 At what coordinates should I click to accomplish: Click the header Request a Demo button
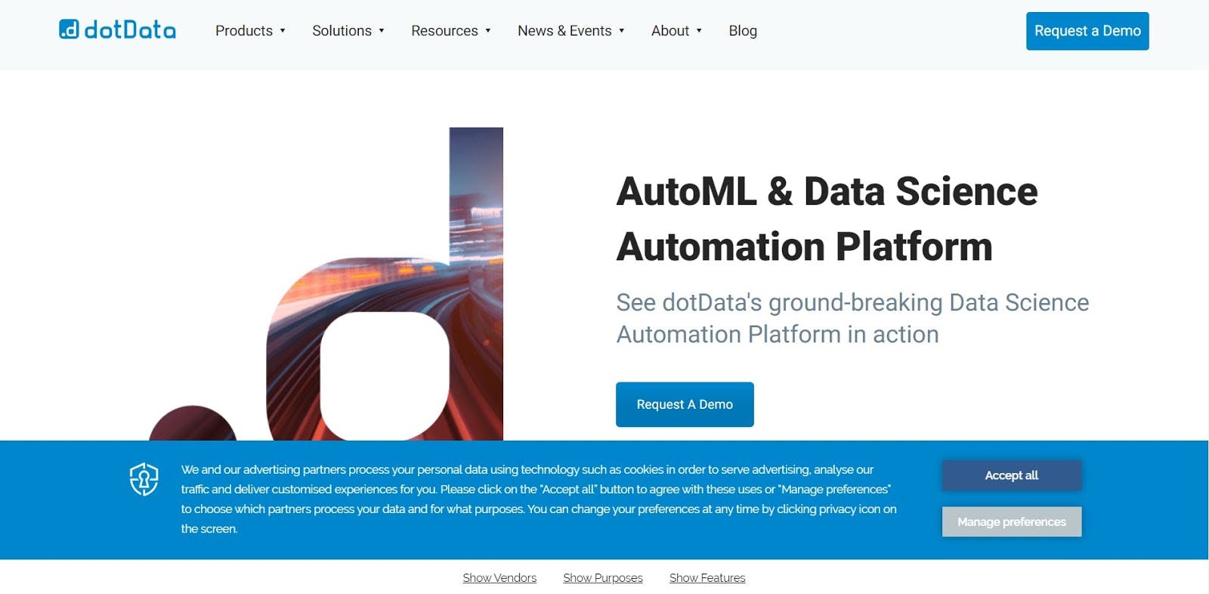click(x=1087, y=31)
